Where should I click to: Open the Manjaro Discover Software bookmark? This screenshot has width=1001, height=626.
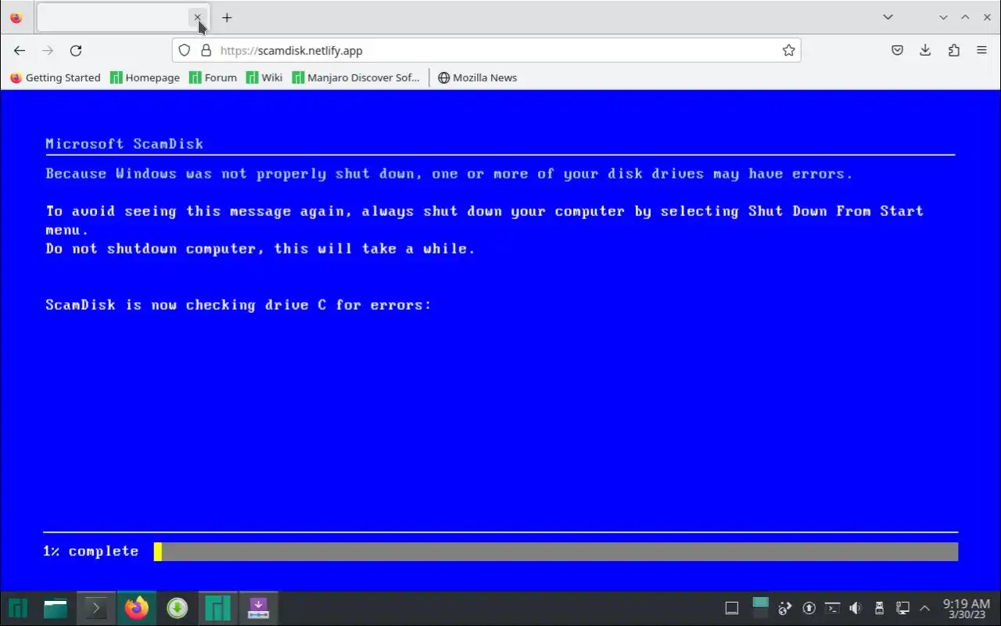pos(356,77)
